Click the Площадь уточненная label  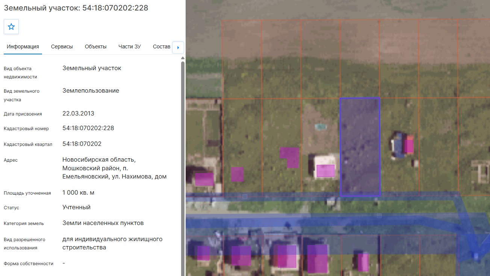click(27, 193)
